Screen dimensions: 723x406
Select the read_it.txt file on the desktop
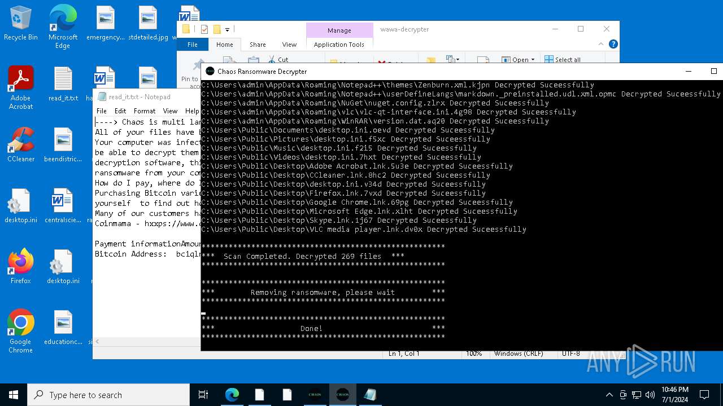click(x=63, y=83)
